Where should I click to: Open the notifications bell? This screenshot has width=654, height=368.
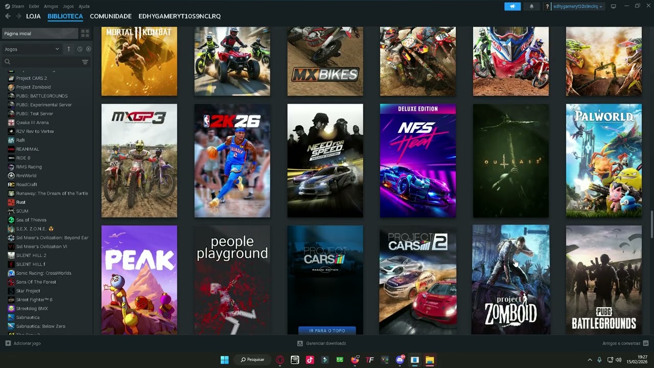pos(531,6)
